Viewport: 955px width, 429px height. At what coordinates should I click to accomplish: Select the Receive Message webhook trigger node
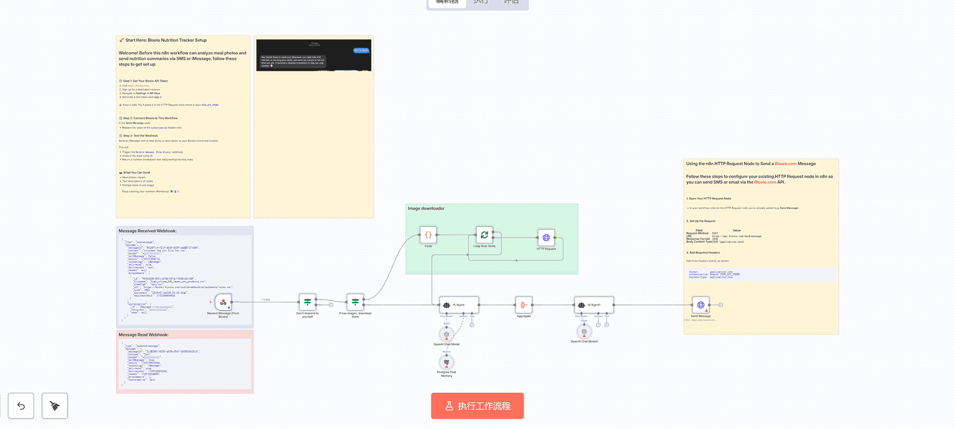point(223,302)
